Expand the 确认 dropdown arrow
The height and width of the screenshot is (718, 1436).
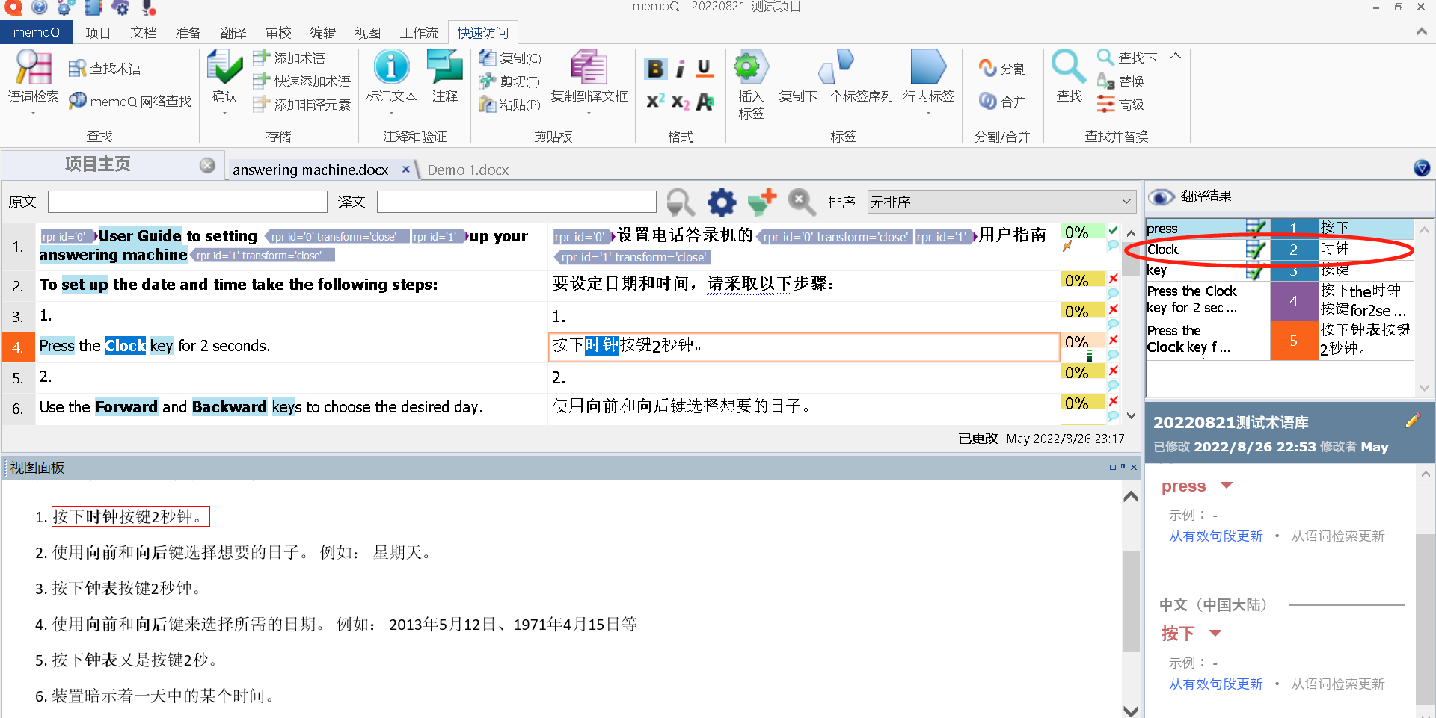[x=224, y=113]
